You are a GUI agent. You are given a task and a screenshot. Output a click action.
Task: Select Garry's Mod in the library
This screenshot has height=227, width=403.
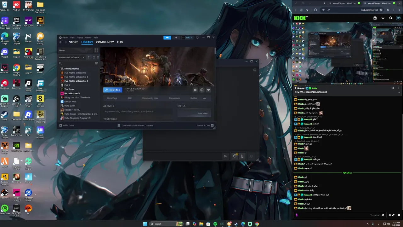70,102
